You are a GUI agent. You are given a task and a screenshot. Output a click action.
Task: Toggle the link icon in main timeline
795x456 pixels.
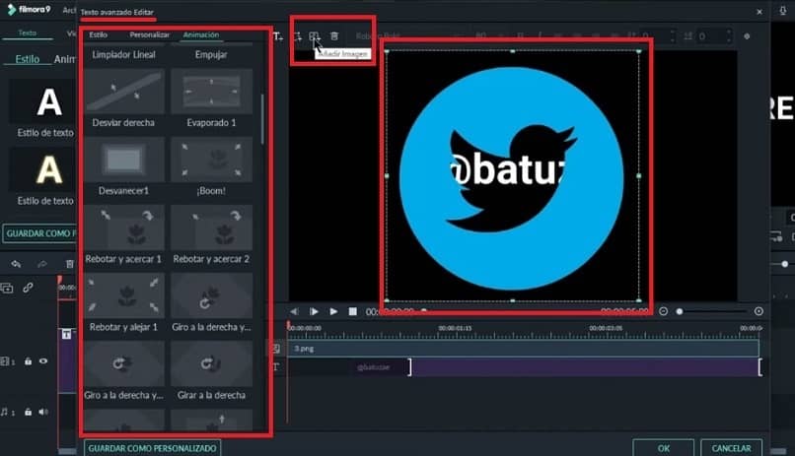pos(28,288)
